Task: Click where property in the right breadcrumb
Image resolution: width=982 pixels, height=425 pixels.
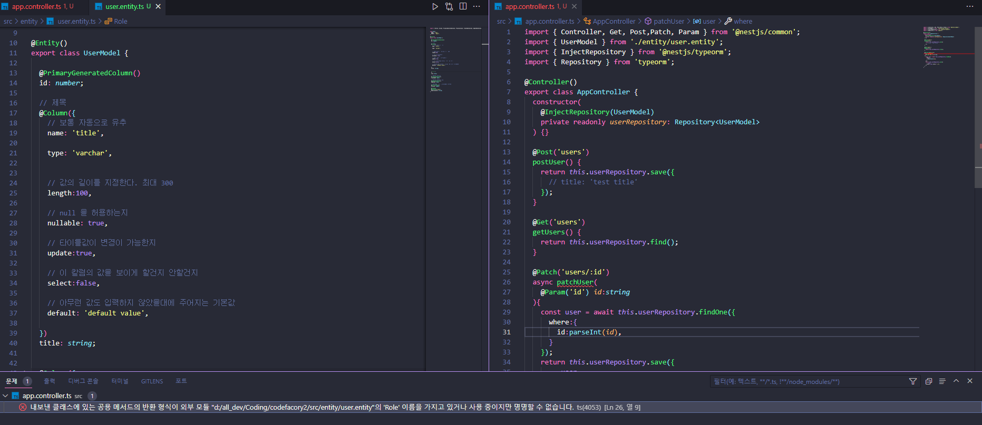Action: click(743, 21)
